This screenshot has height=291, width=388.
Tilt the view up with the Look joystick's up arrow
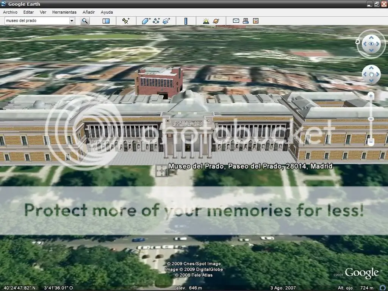coord(371,38)
